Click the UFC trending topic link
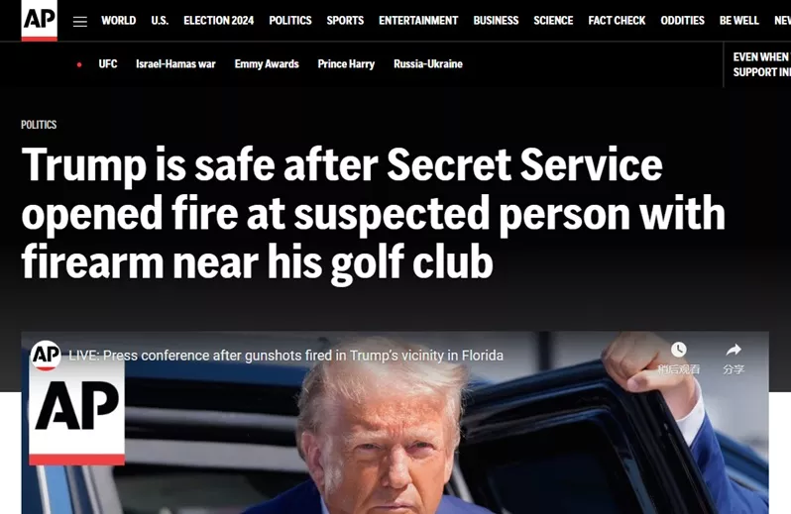Image resolution: width=791 pixels, height=514 pixels. pyautogui.click(x=108, y=64)
